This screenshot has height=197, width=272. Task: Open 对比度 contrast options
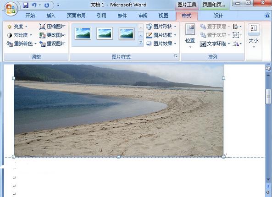pyautogui.click(x=19, y=35)
